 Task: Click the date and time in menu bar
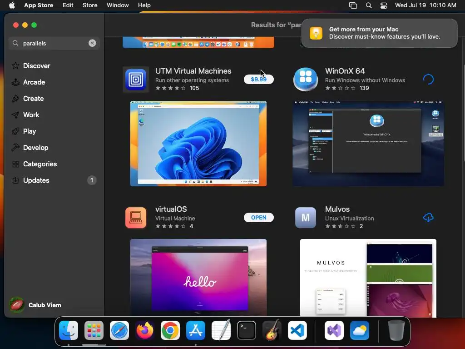(x=425, y=5)
